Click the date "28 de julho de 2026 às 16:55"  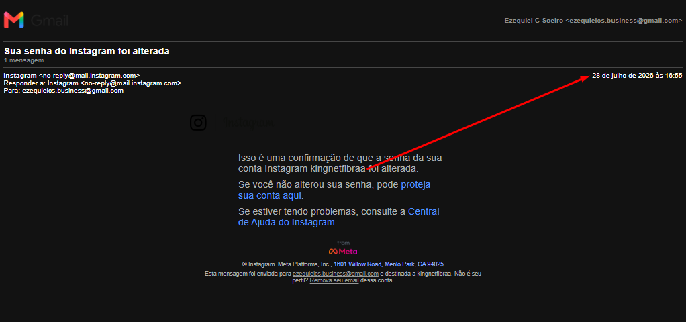(637, 76)
